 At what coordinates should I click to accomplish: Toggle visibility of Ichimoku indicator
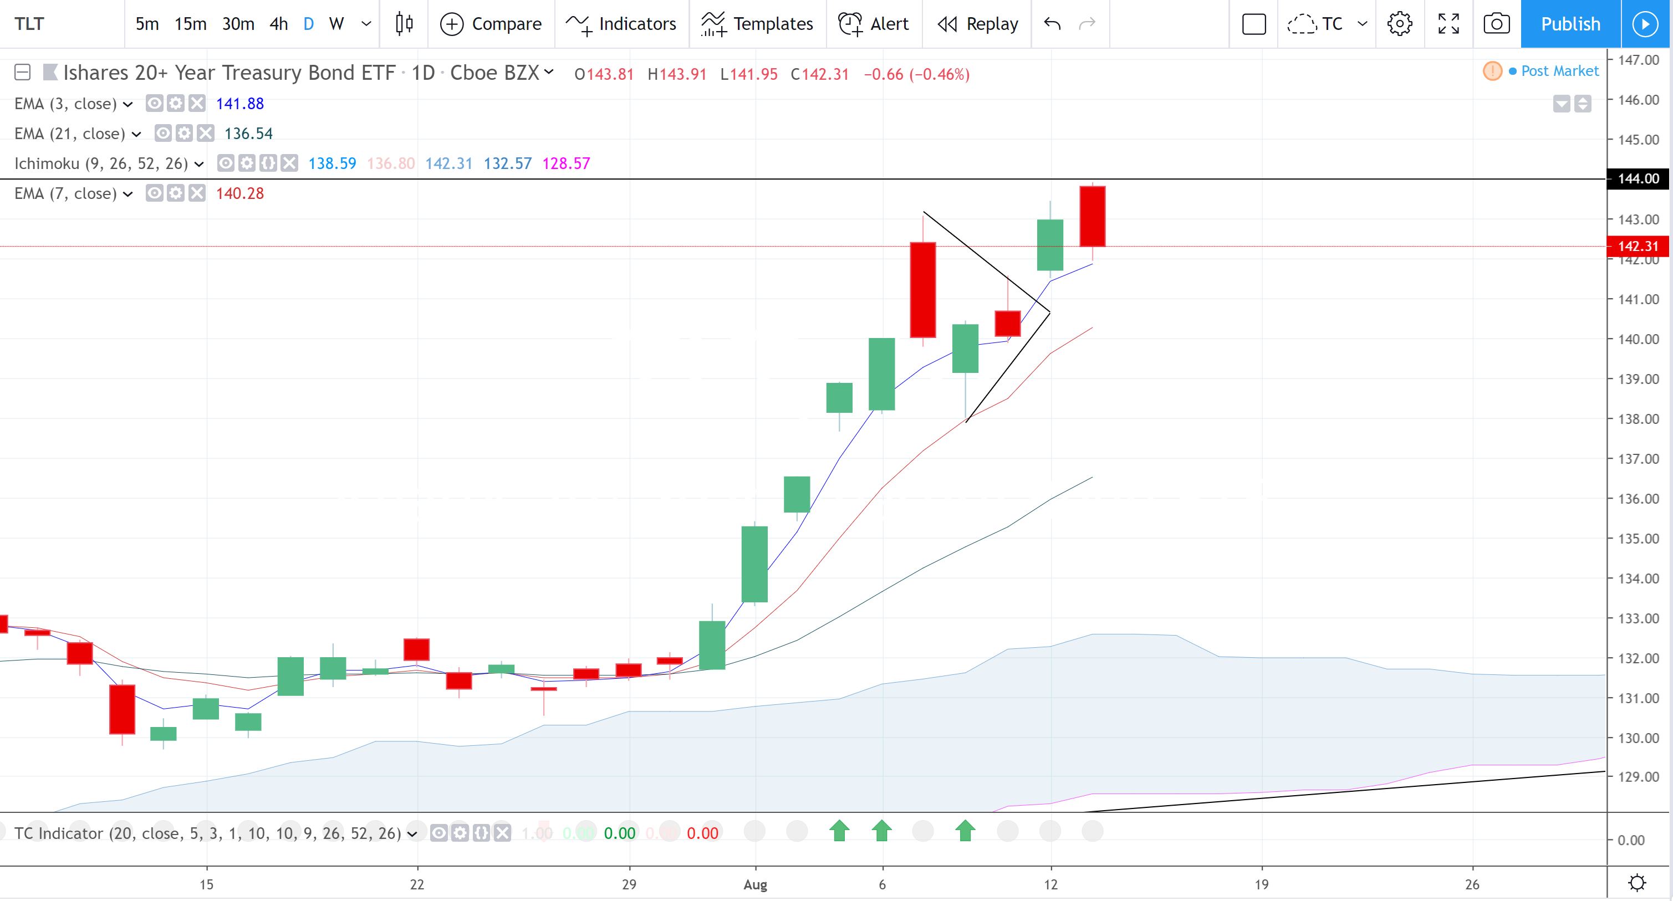click(x=226, y=163)
